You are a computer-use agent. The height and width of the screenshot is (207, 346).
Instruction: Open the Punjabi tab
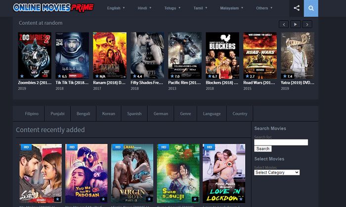pyautogui.click(x=57, y=114)
